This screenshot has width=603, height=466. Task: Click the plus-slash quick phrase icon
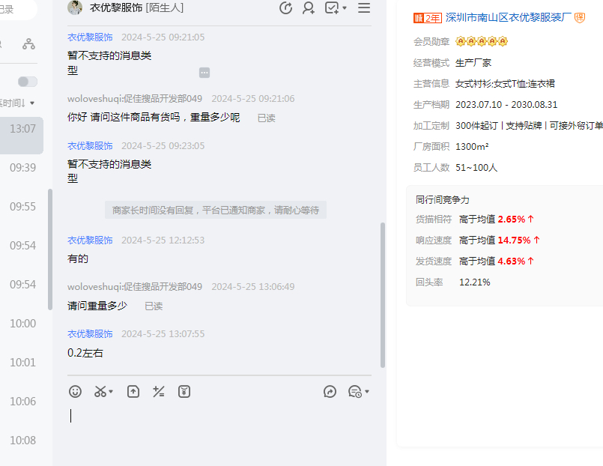[x=158, y=391]
